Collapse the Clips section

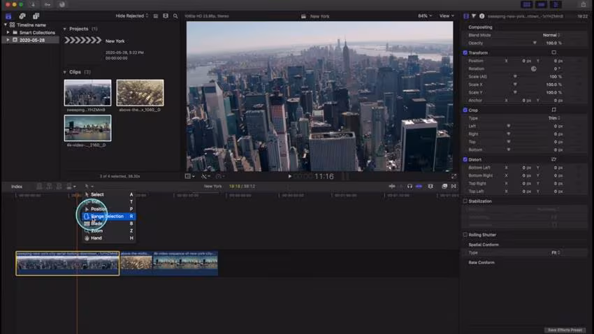[65, 72]
